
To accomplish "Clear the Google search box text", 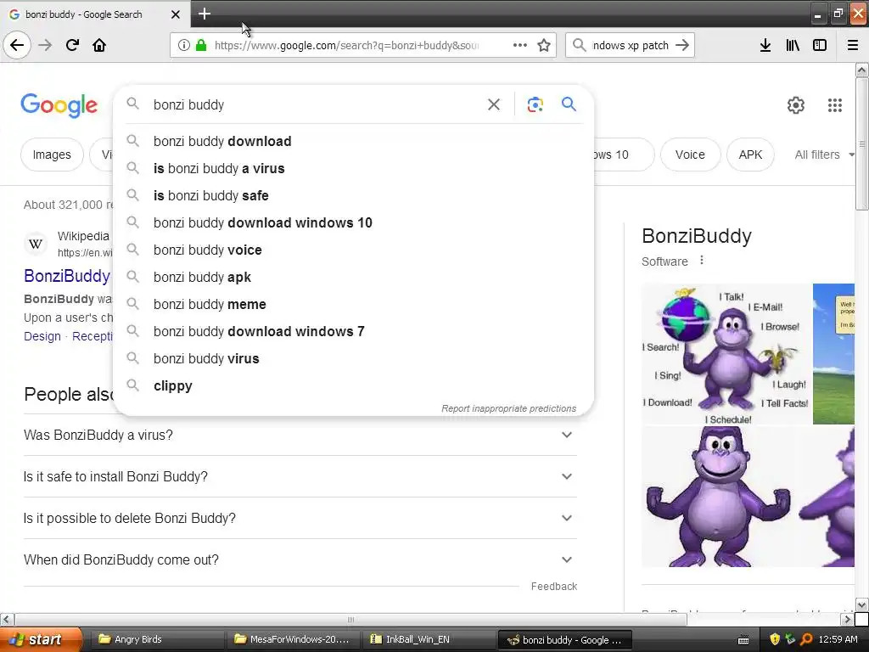I will point(493,104).
